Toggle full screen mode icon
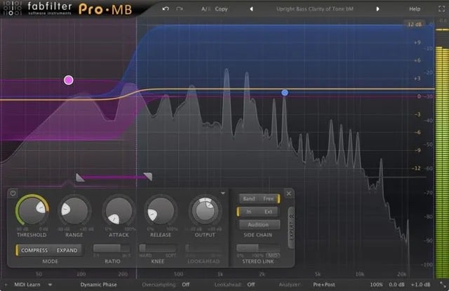The image size is (449, 291). click(442, 9)
